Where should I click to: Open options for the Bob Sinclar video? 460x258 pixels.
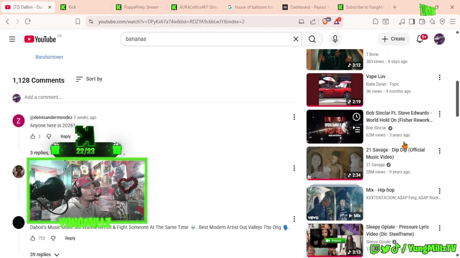440,114
